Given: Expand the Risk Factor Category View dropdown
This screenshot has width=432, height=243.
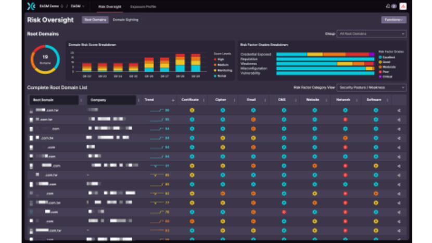Looking at the screenshot, I should [x=371, y=88].
